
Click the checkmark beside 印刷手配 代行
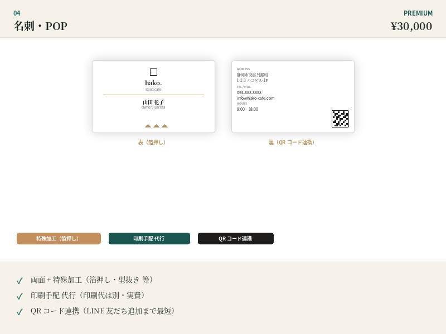point(20,296)
